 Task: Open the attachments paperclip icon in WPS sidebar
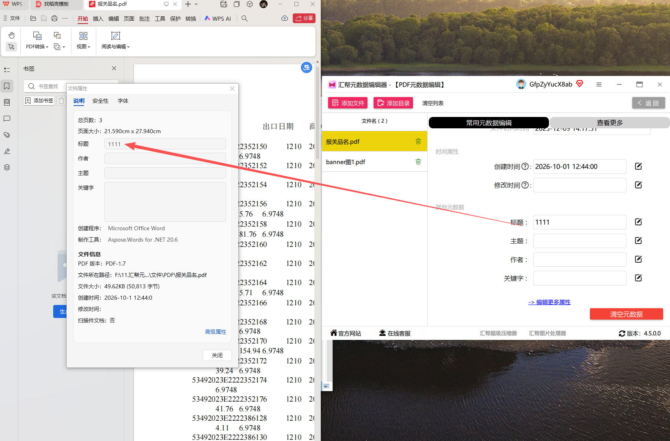(x=7, y=135)
